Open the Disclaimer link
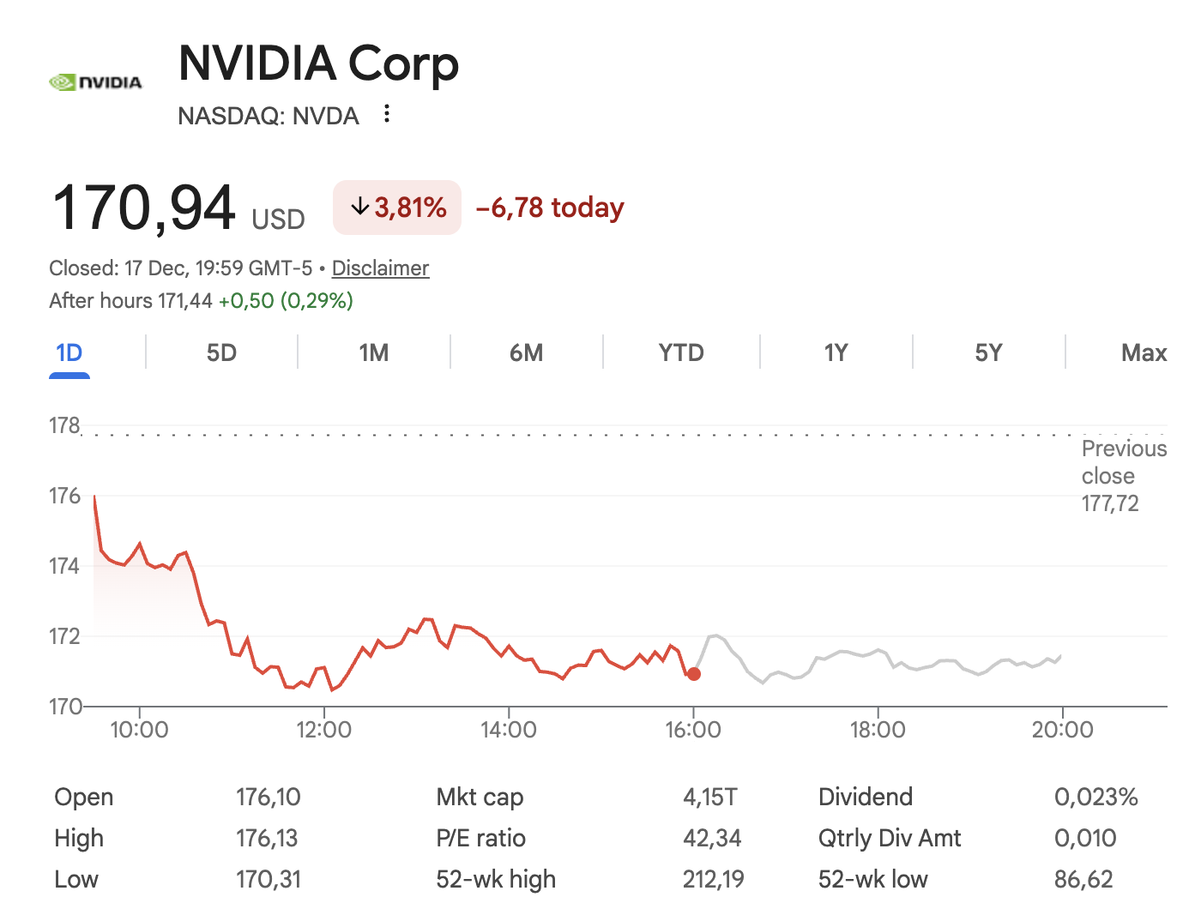This screenshot has width=1189, height=921. pyautogui.click(x=380, y=268)
